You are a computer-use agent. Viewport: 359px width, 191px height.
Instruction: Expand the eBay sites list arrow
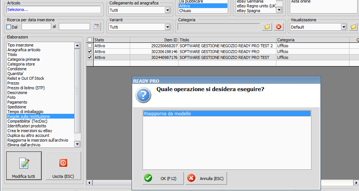point(279,10)
